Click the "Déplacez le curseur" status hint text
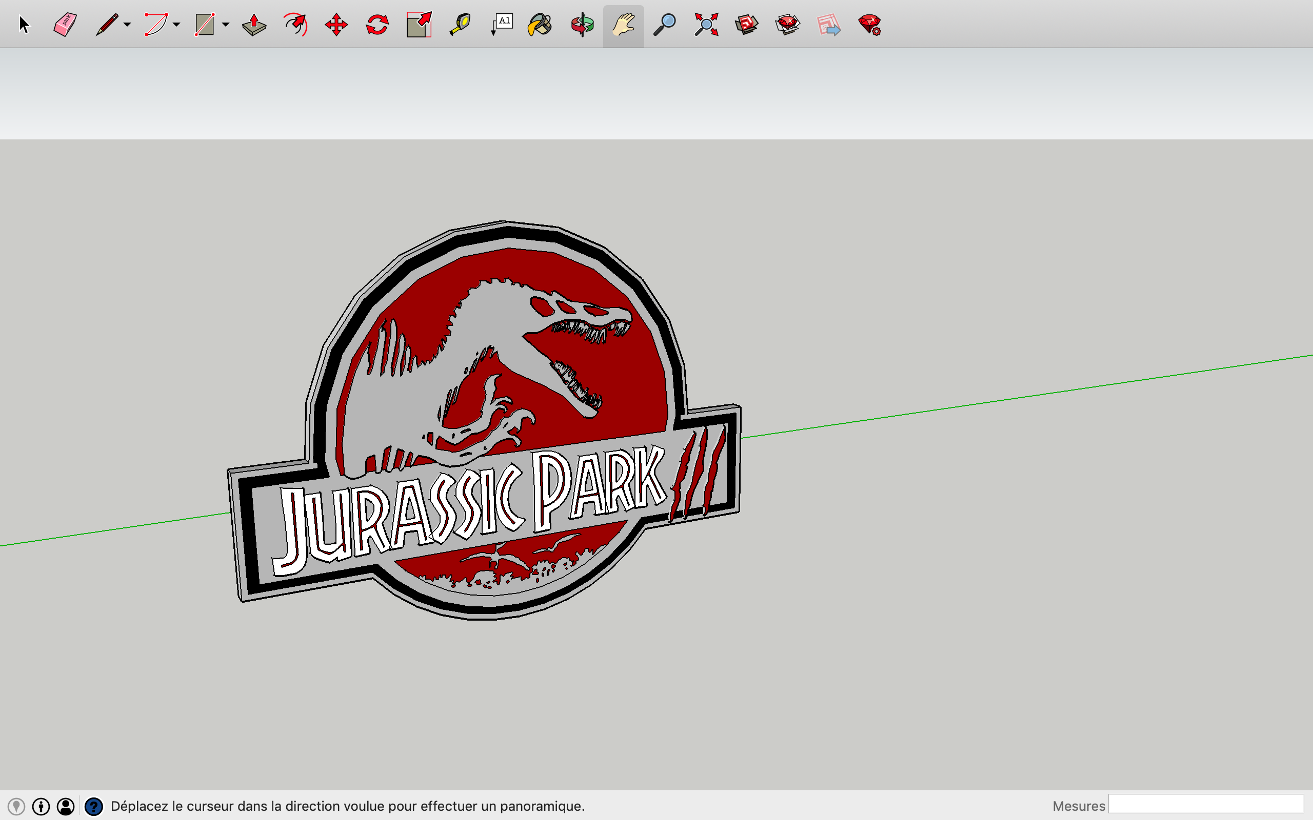1313x820 pixels. (348, 807)
